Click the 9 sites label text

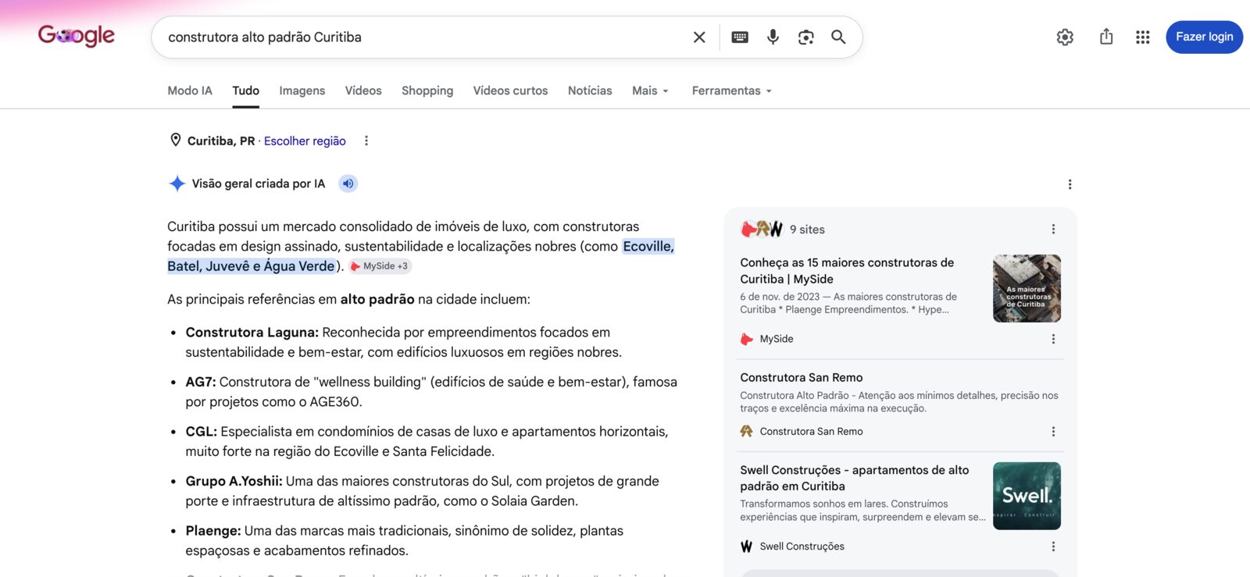(807, 229)
